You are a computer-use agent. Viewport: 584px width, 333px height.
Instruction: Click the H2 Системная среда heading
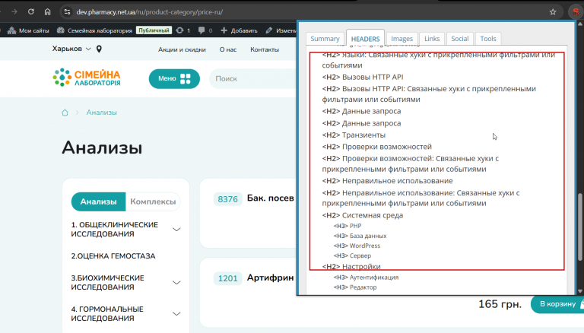coord(363,215)
